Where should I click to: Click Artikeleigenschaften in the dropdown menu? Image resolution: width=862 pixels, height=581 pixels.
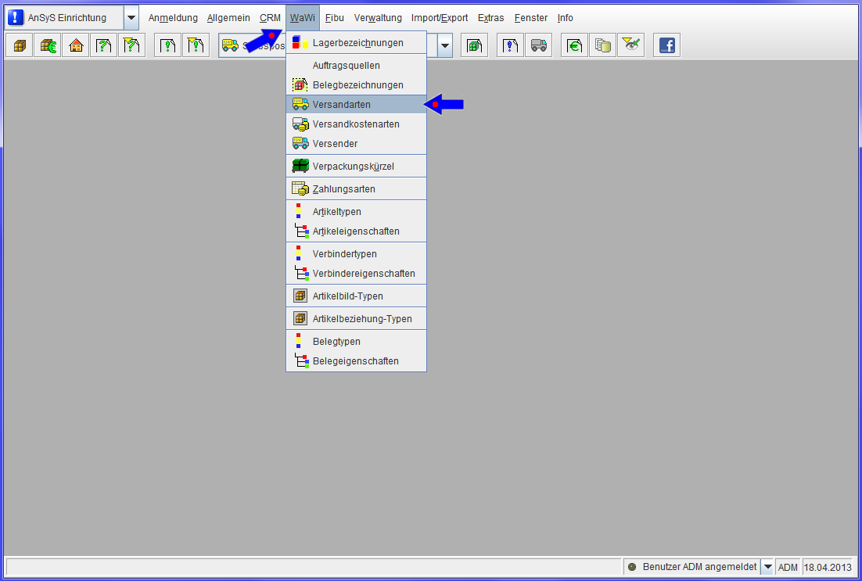pos(356,231)
